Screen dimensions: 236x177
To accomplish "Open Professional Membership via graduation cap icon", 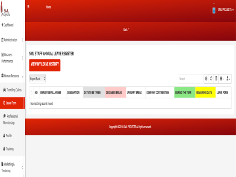I will (5, 116).
